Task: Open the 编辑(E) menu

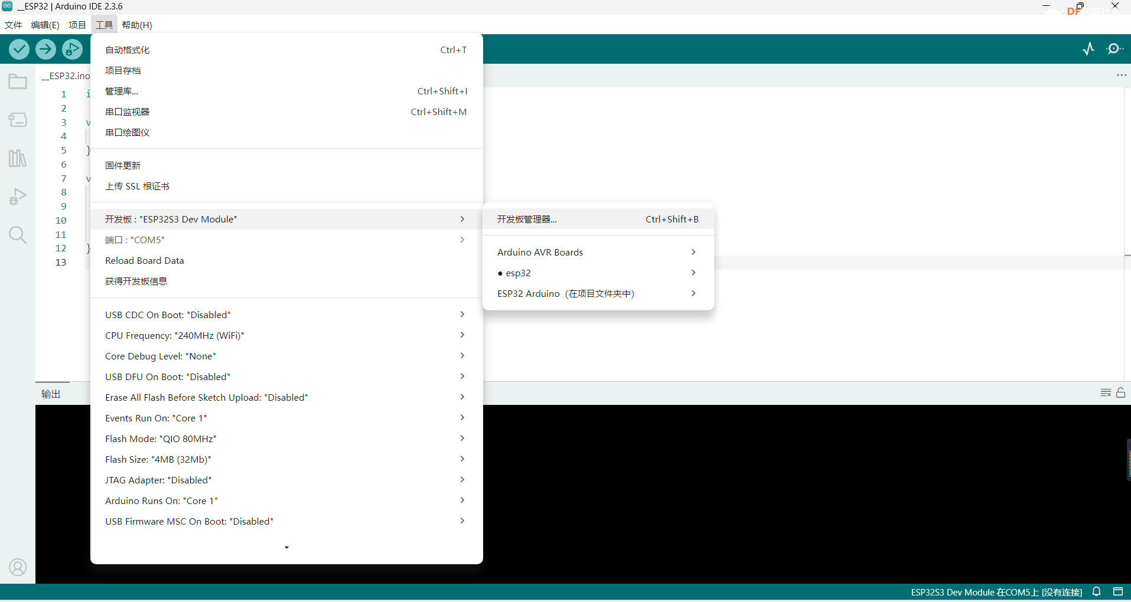Action: tap(45, 25)
